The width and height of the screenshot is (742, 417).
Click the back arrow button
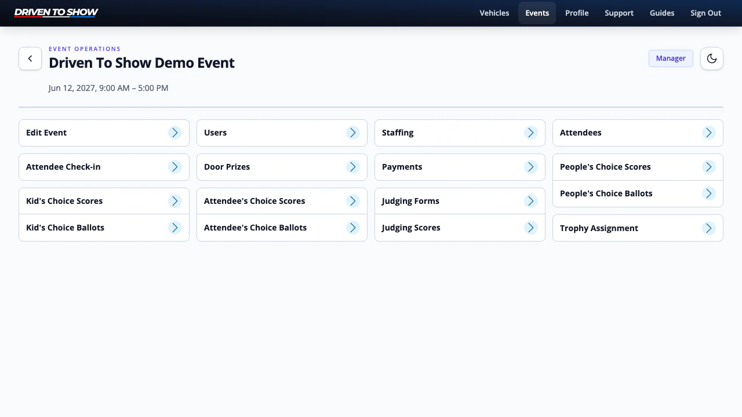pyautogui.click(x=30, y=58)
